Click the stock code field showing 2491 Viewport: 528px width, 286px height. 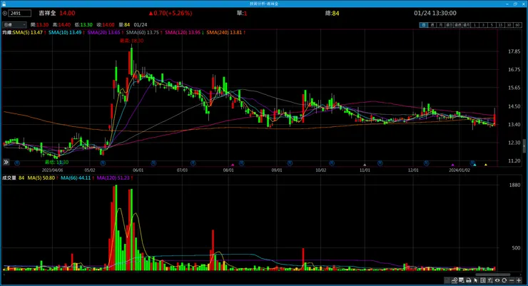(19, 13)
